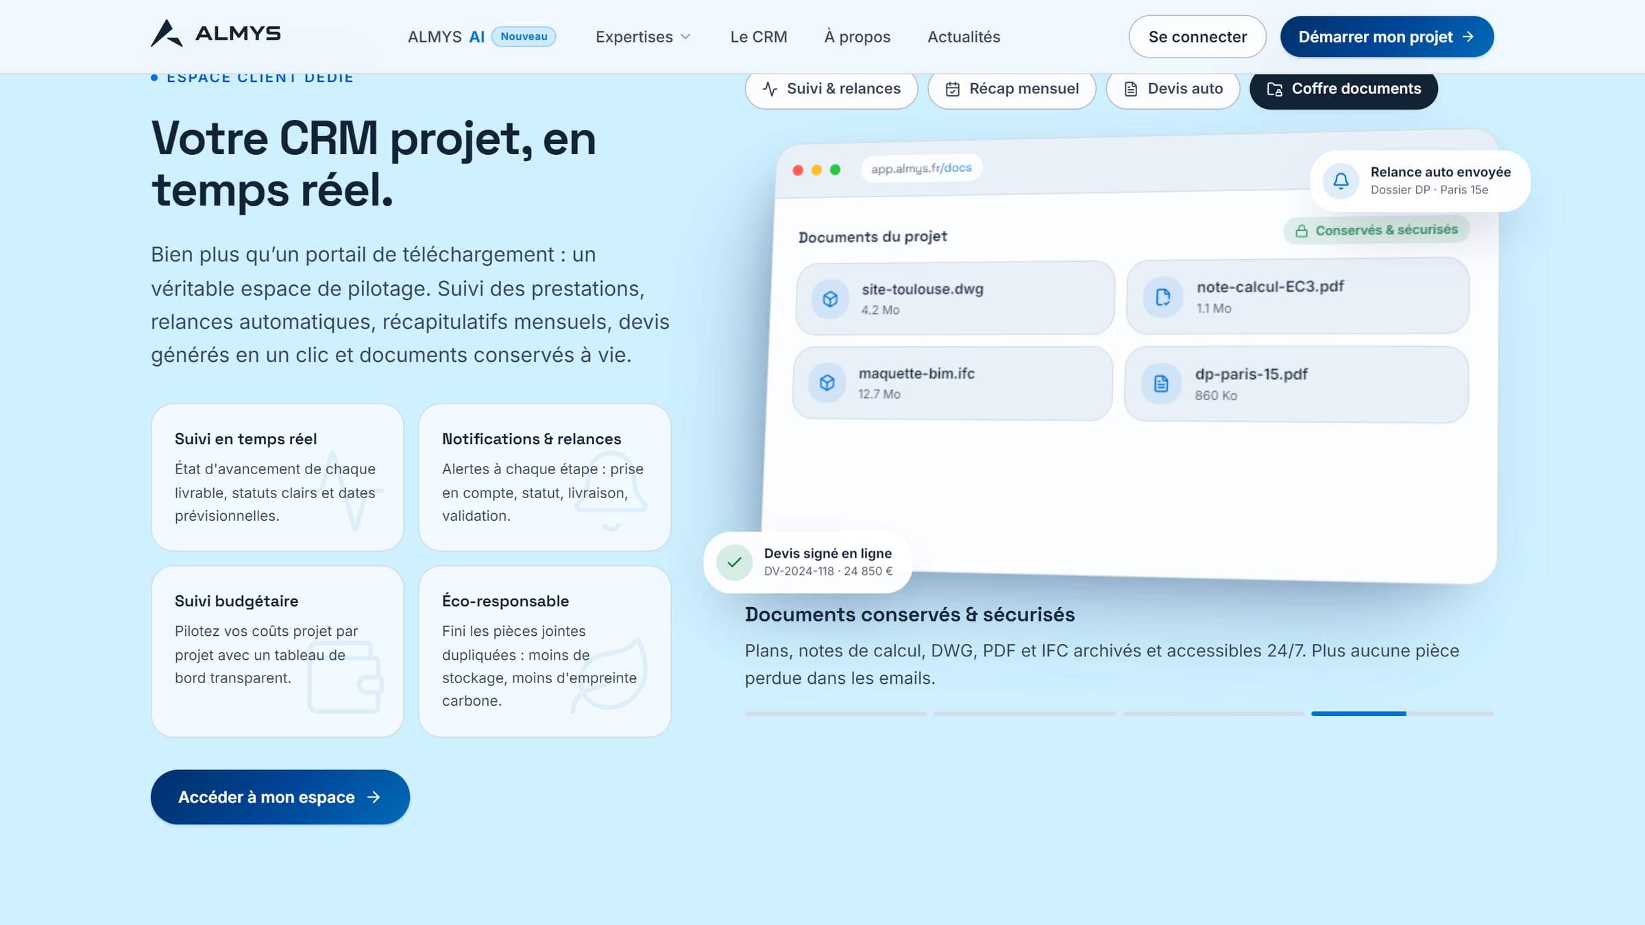Click the calendar icon on Récap mensuel tab

[x=953, y=89]
